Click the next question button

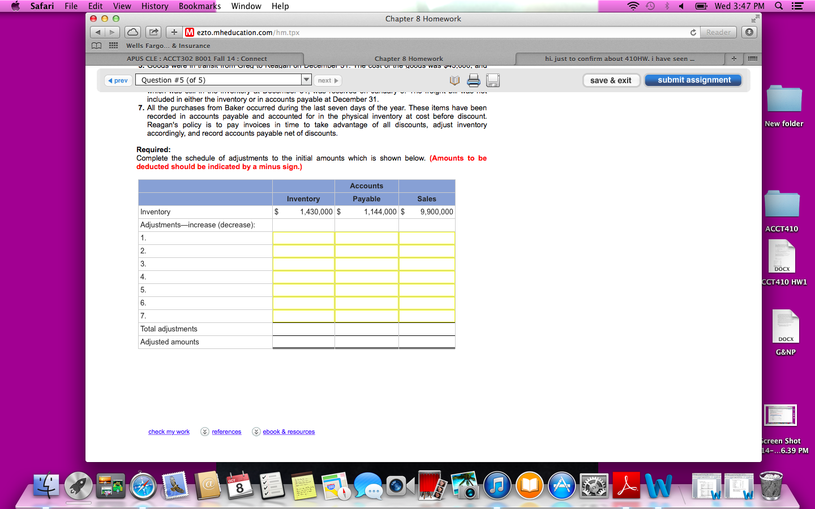(x=328, y=80)
